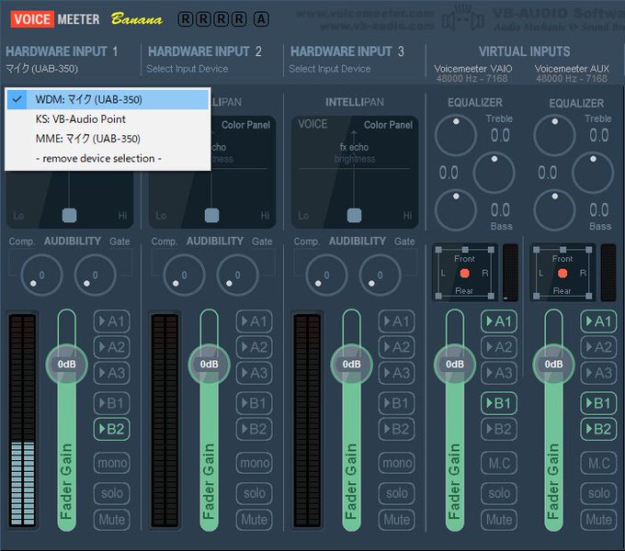Toggle mono on Hardware Input 1
This screenshot has height=551, width=625.
[111, 463]
